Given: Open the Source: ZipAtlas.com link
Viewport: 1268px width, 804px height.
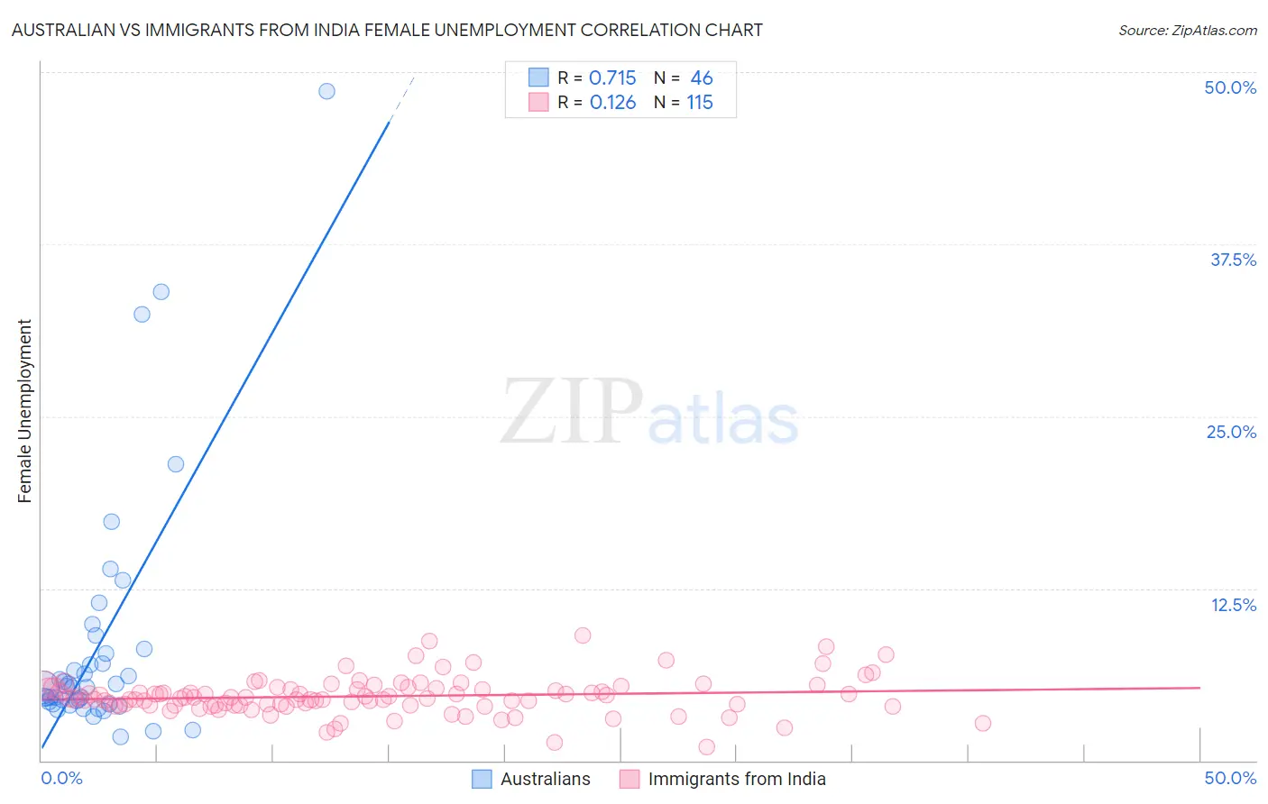Looking at the screenshot, I should pos(1187,30).
